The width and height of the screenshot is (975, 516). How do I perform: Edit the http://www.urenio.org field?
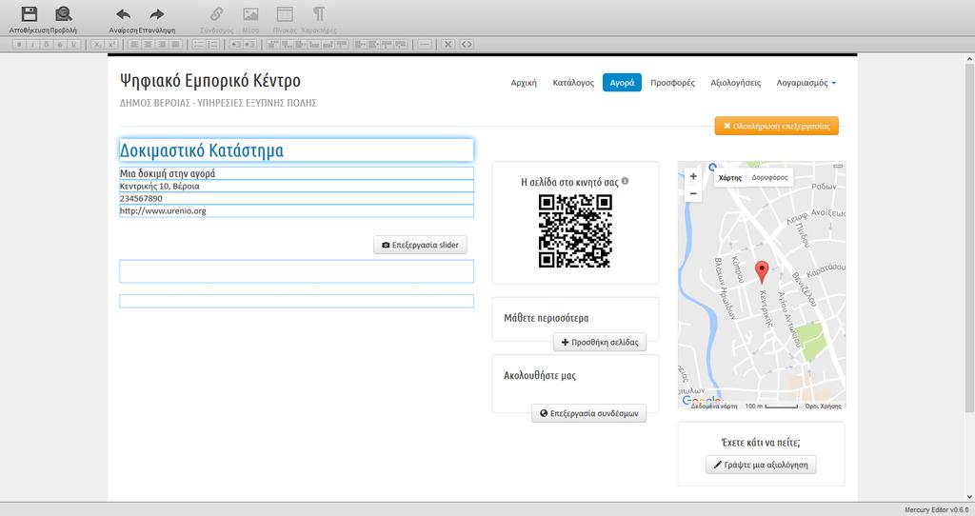(296, 210)
